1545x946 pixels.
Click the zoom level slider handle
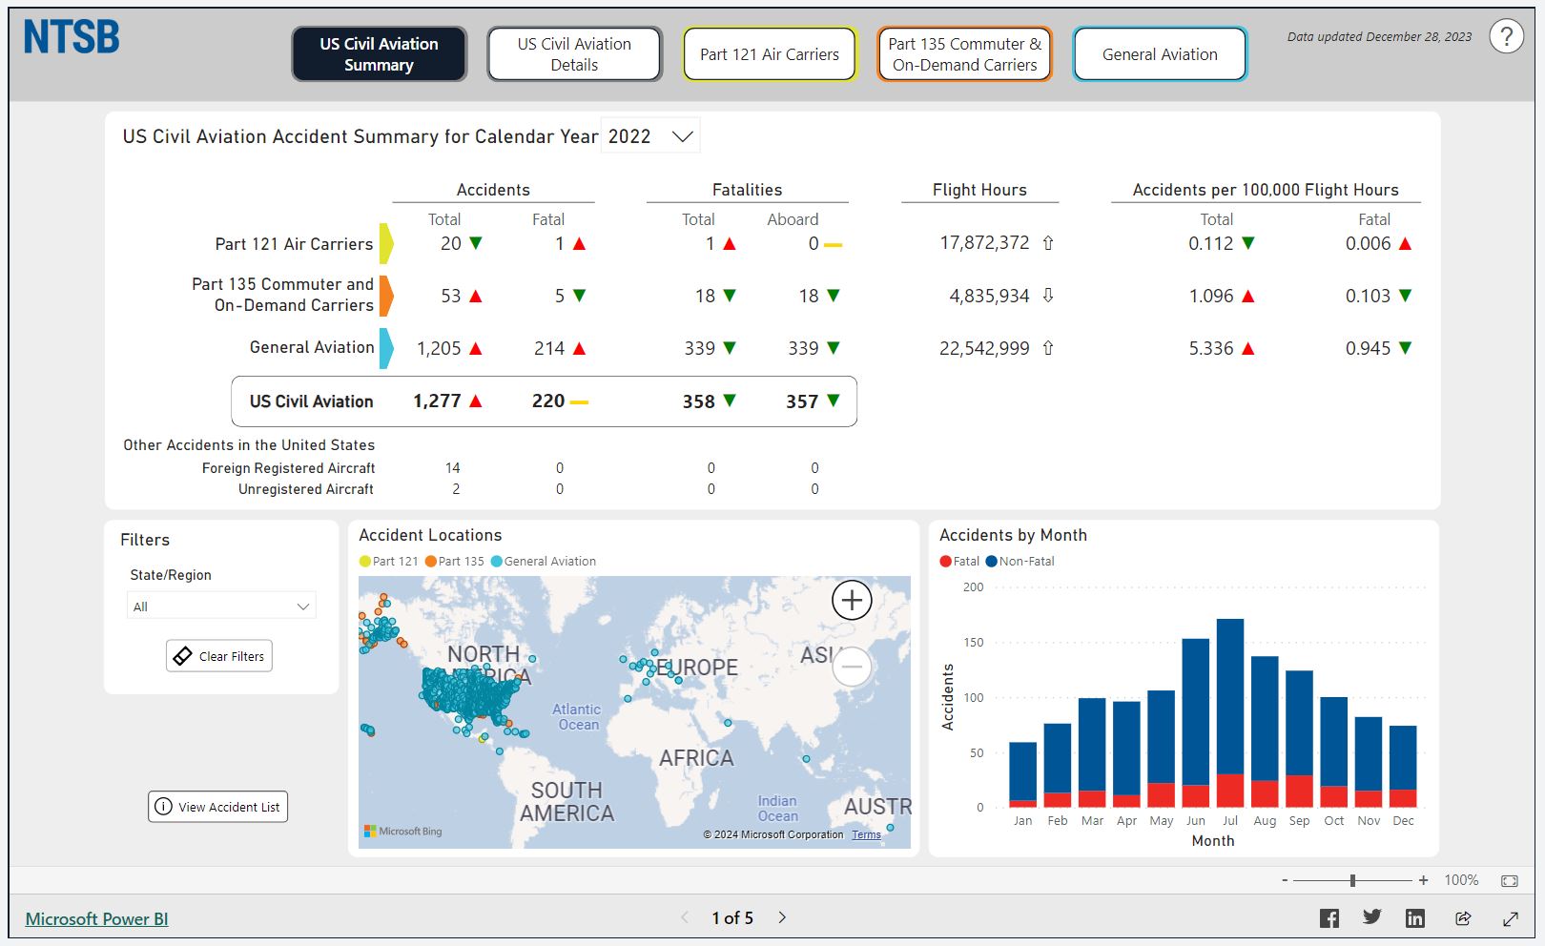coord(1352,880)
